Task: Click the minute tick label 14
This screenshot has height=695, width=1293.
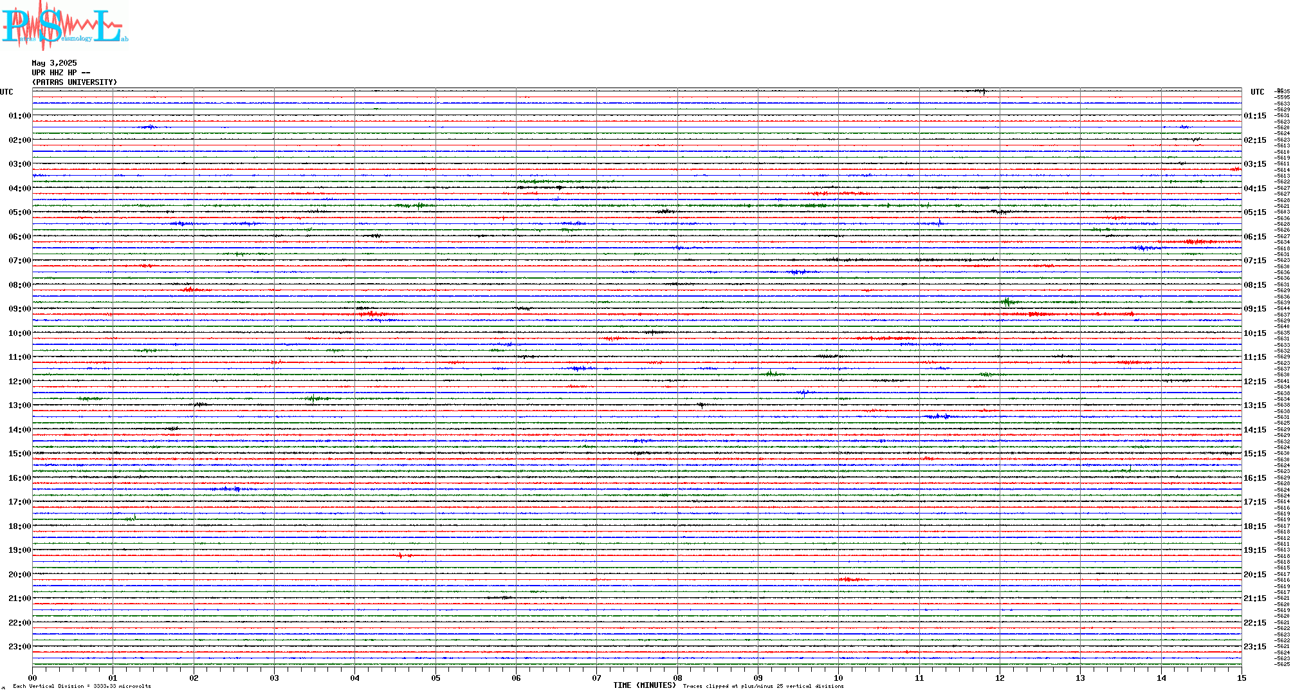Action: (x=1161, y=678)
